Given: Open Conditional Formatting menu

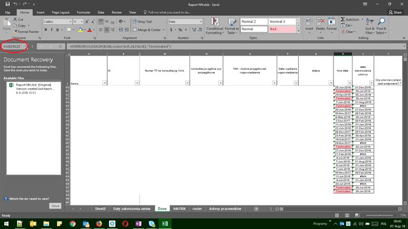Looking at the screenshot, I should 215,26.
